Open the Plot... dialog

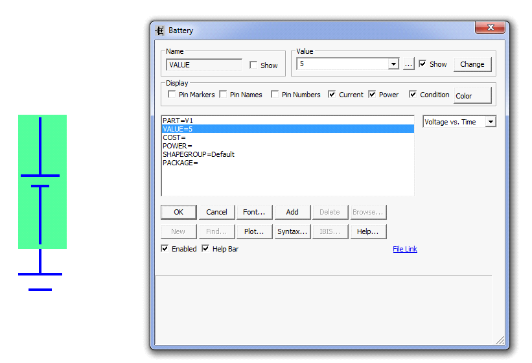(x=255, y=231)
